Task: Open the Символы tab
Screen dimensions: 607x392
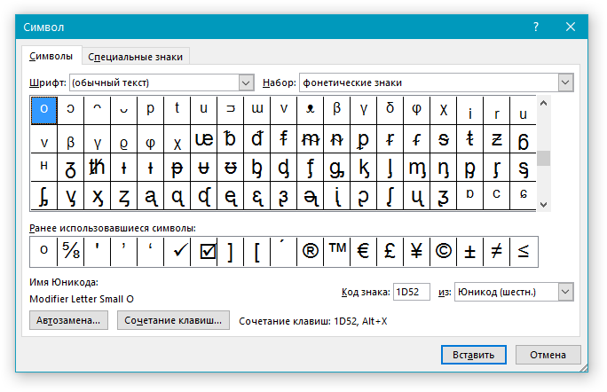Action: (51, 56)
